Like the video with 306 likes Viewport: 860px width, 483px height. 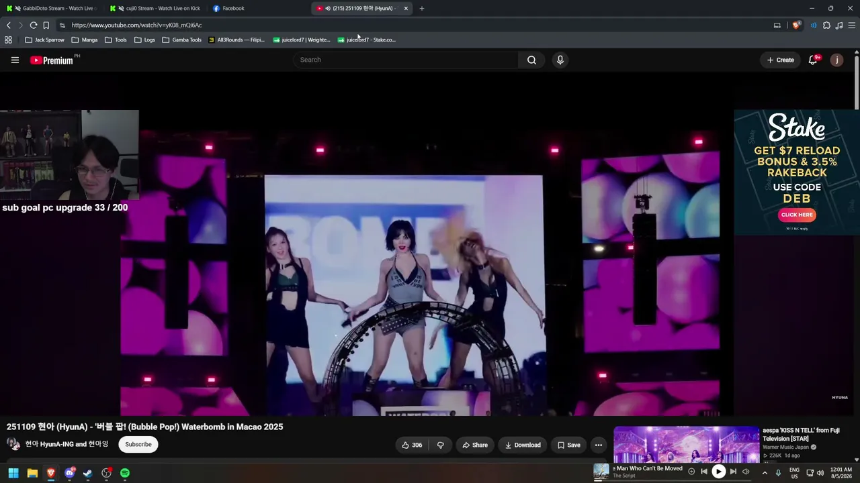[x=412, y=445]
